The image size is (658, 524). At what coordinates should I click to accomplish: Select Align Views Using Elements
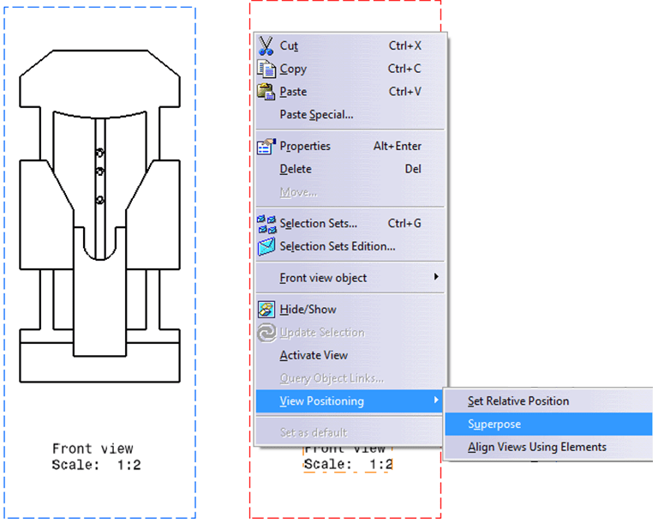click(x=536, y=447)
